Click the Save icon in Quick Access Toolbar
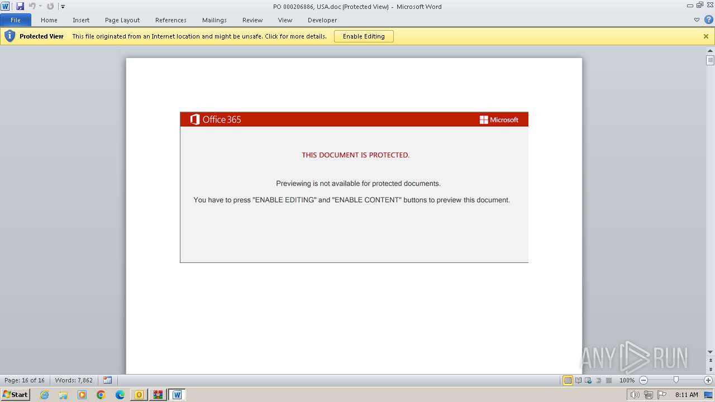This screenshot has width=715, height=402. 20,6
